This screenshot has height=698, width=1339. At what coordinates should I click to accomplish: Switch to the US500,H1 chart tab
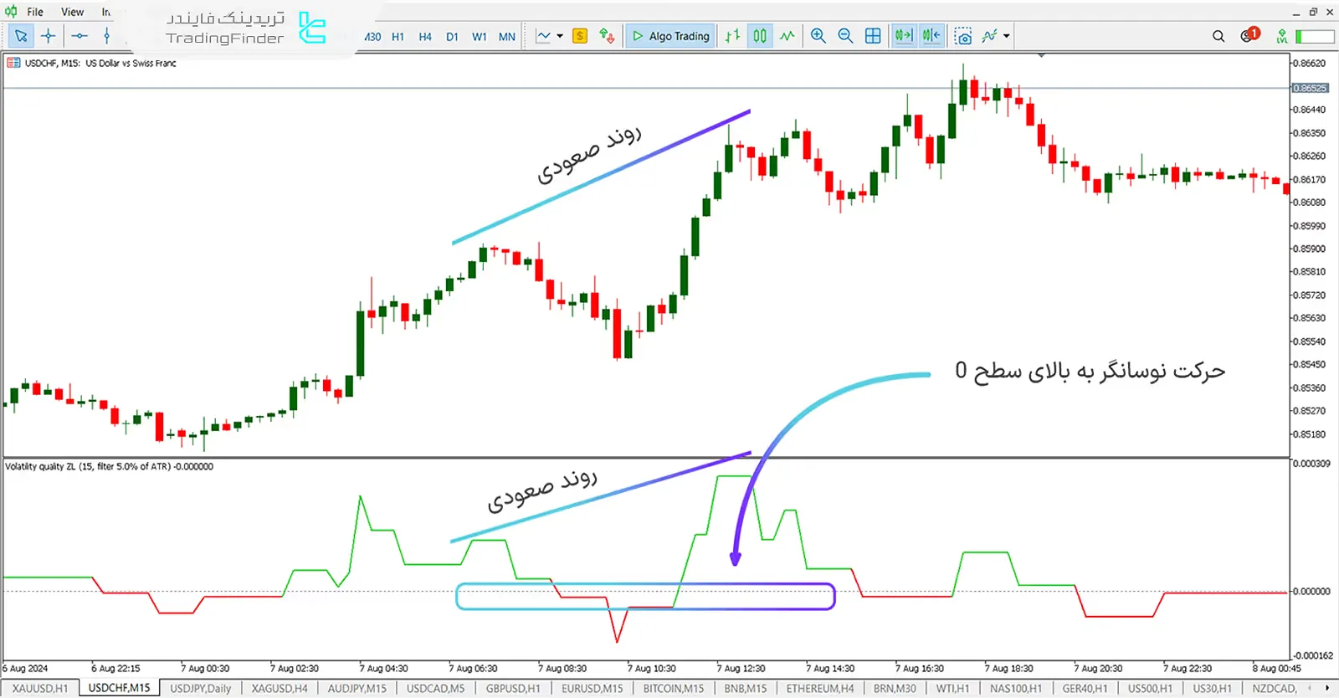click(1150, 688)
